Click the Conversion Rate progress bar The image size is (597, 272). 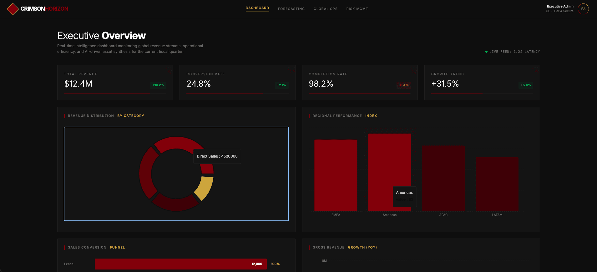[237, 93]
